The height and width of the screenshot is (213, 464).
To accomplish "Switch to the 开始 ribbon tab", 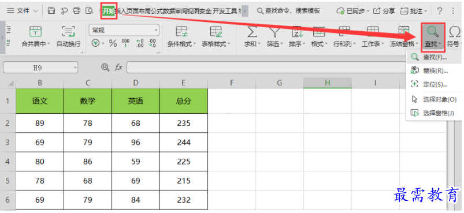I will (108, 11).
